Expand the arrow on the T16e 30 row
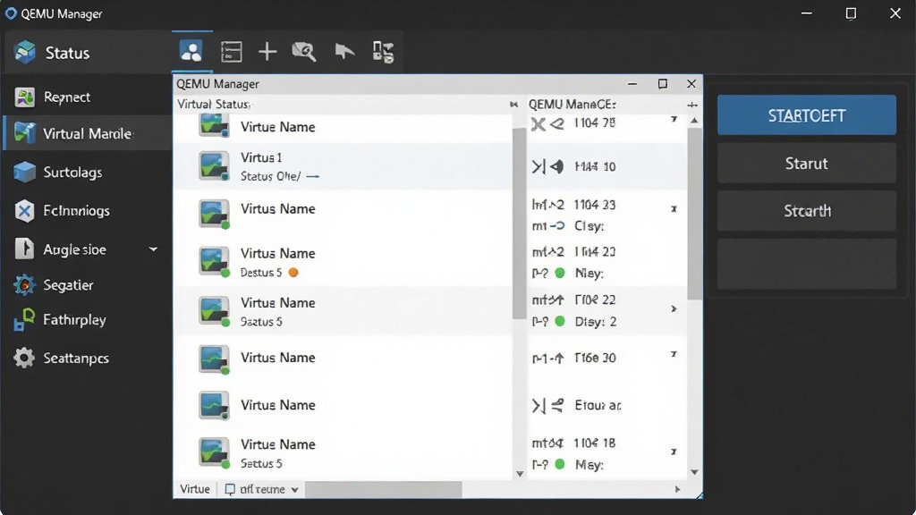The height and width of the screenshot is (515, 916). (x=674, y=354)
